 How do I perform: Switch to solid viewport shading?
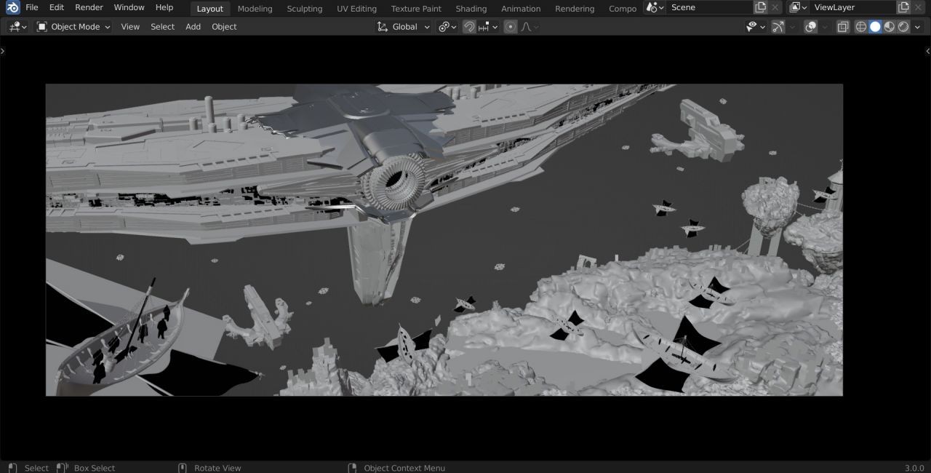(x=875, y=27)
